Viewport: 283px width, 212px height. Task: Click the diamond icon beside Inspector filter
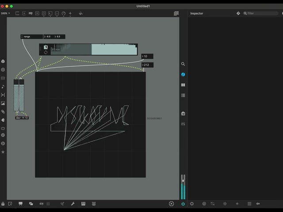tap(238, 13)
